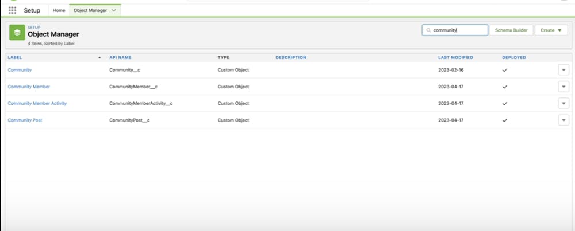This screenshot has width=575, height=231.
Task: Click the SETUP breadcrumb above Object Manager
Action: [x=34, y=28]
